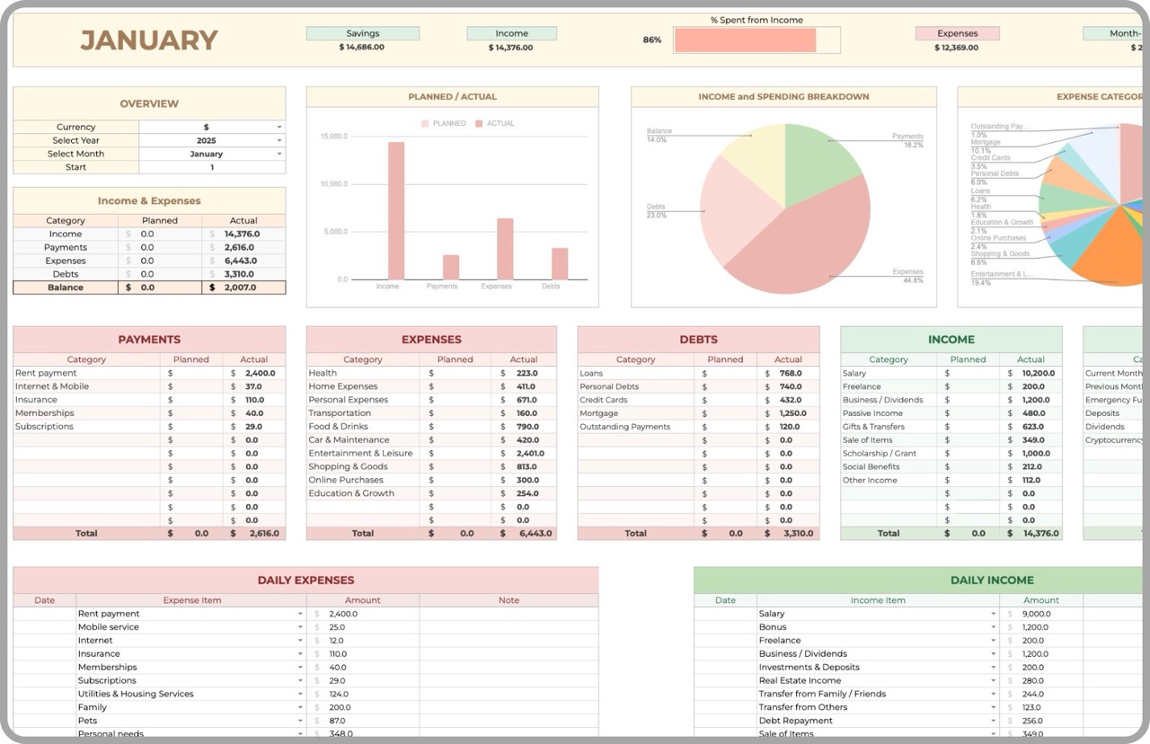Open the Debt Repayment dropdown in Daily Income
This screenshot has width=1150, height=744.
point(994,720)
